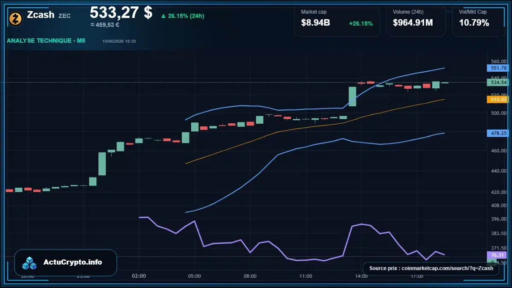512x288 pixels.
Task: Click the Zcash coin name
Action: 41,15
